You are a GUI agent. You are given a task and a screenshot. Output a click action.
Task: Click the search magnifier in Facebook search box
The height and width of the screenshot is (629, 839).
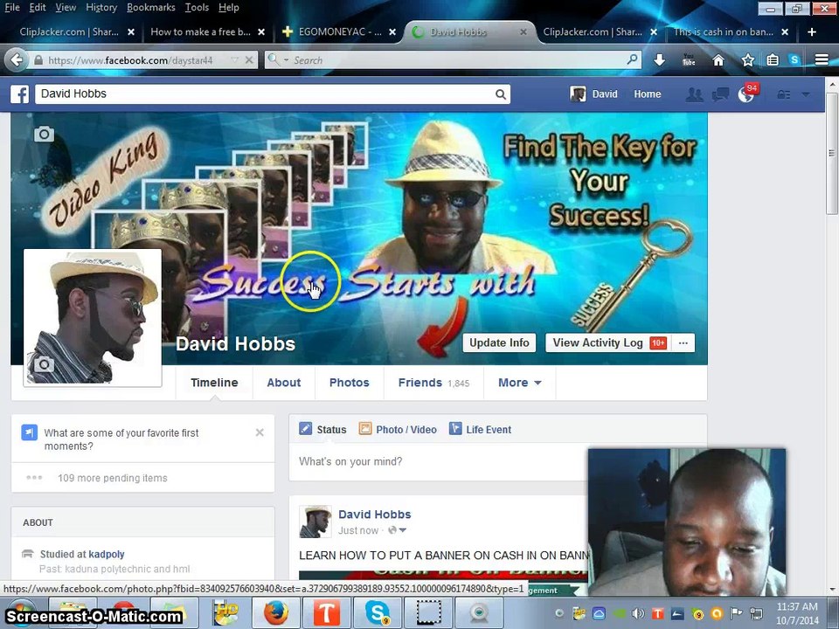click(500, 94)
